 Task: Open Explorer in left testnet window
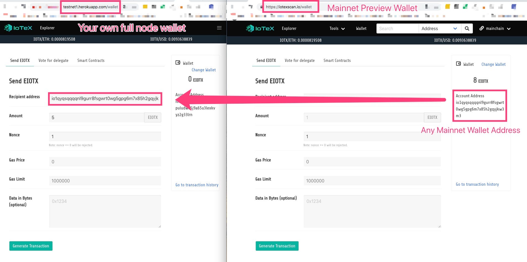pos(47,28)
